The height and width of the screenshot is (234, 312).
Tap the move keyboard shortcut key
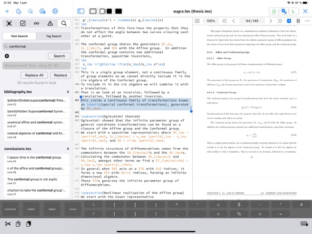[x=73, y=209]
